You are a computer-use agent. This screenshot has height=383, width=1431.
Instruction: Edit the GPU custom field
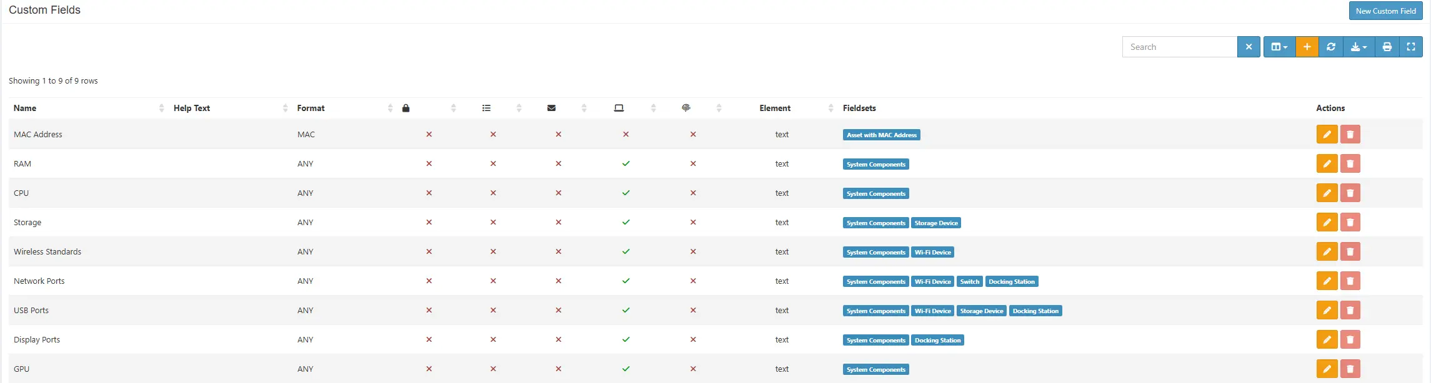coord(1327,369)
